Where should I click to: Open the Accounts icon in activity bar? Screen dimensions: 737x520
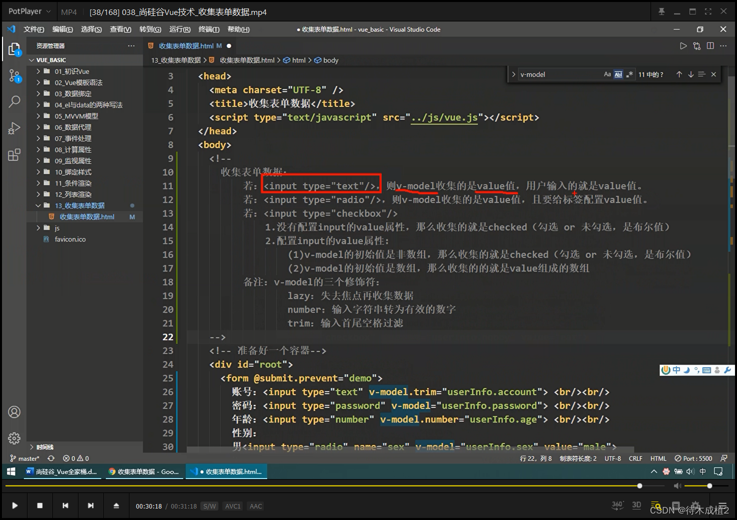pyautogui.click(x=14, y=412)
